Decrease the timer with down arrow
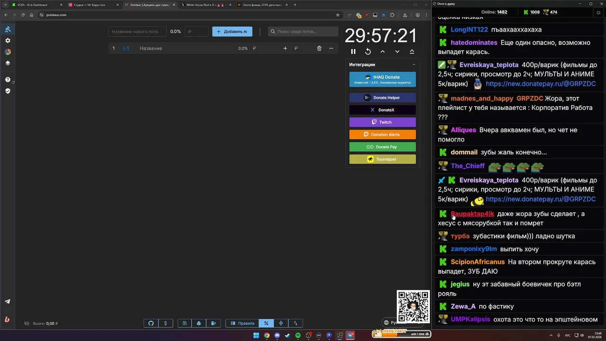This screenshot has width=606, height=341. [x=397, y=52]
